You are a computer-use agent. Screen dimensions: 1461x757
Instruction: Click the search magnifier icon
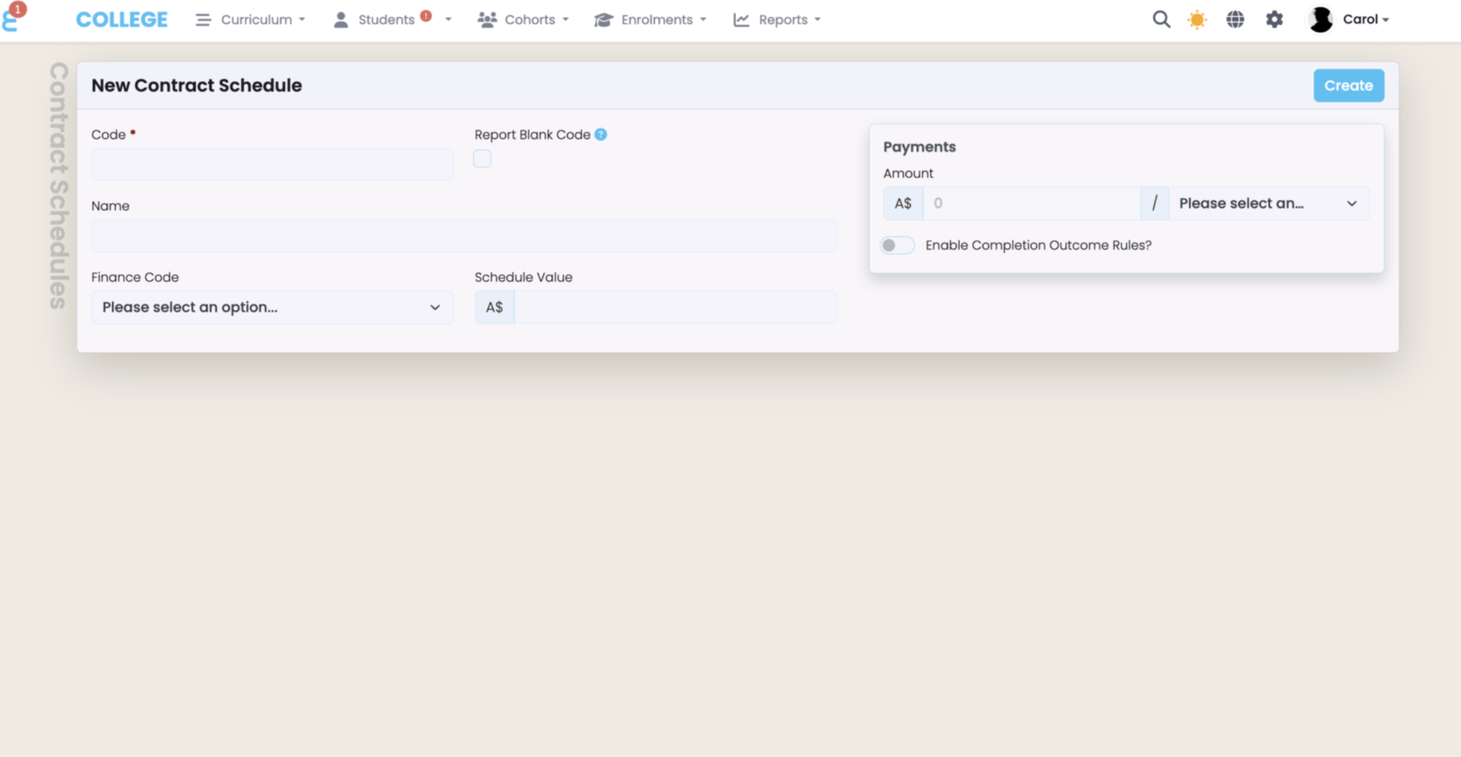tap(1161, 19)
